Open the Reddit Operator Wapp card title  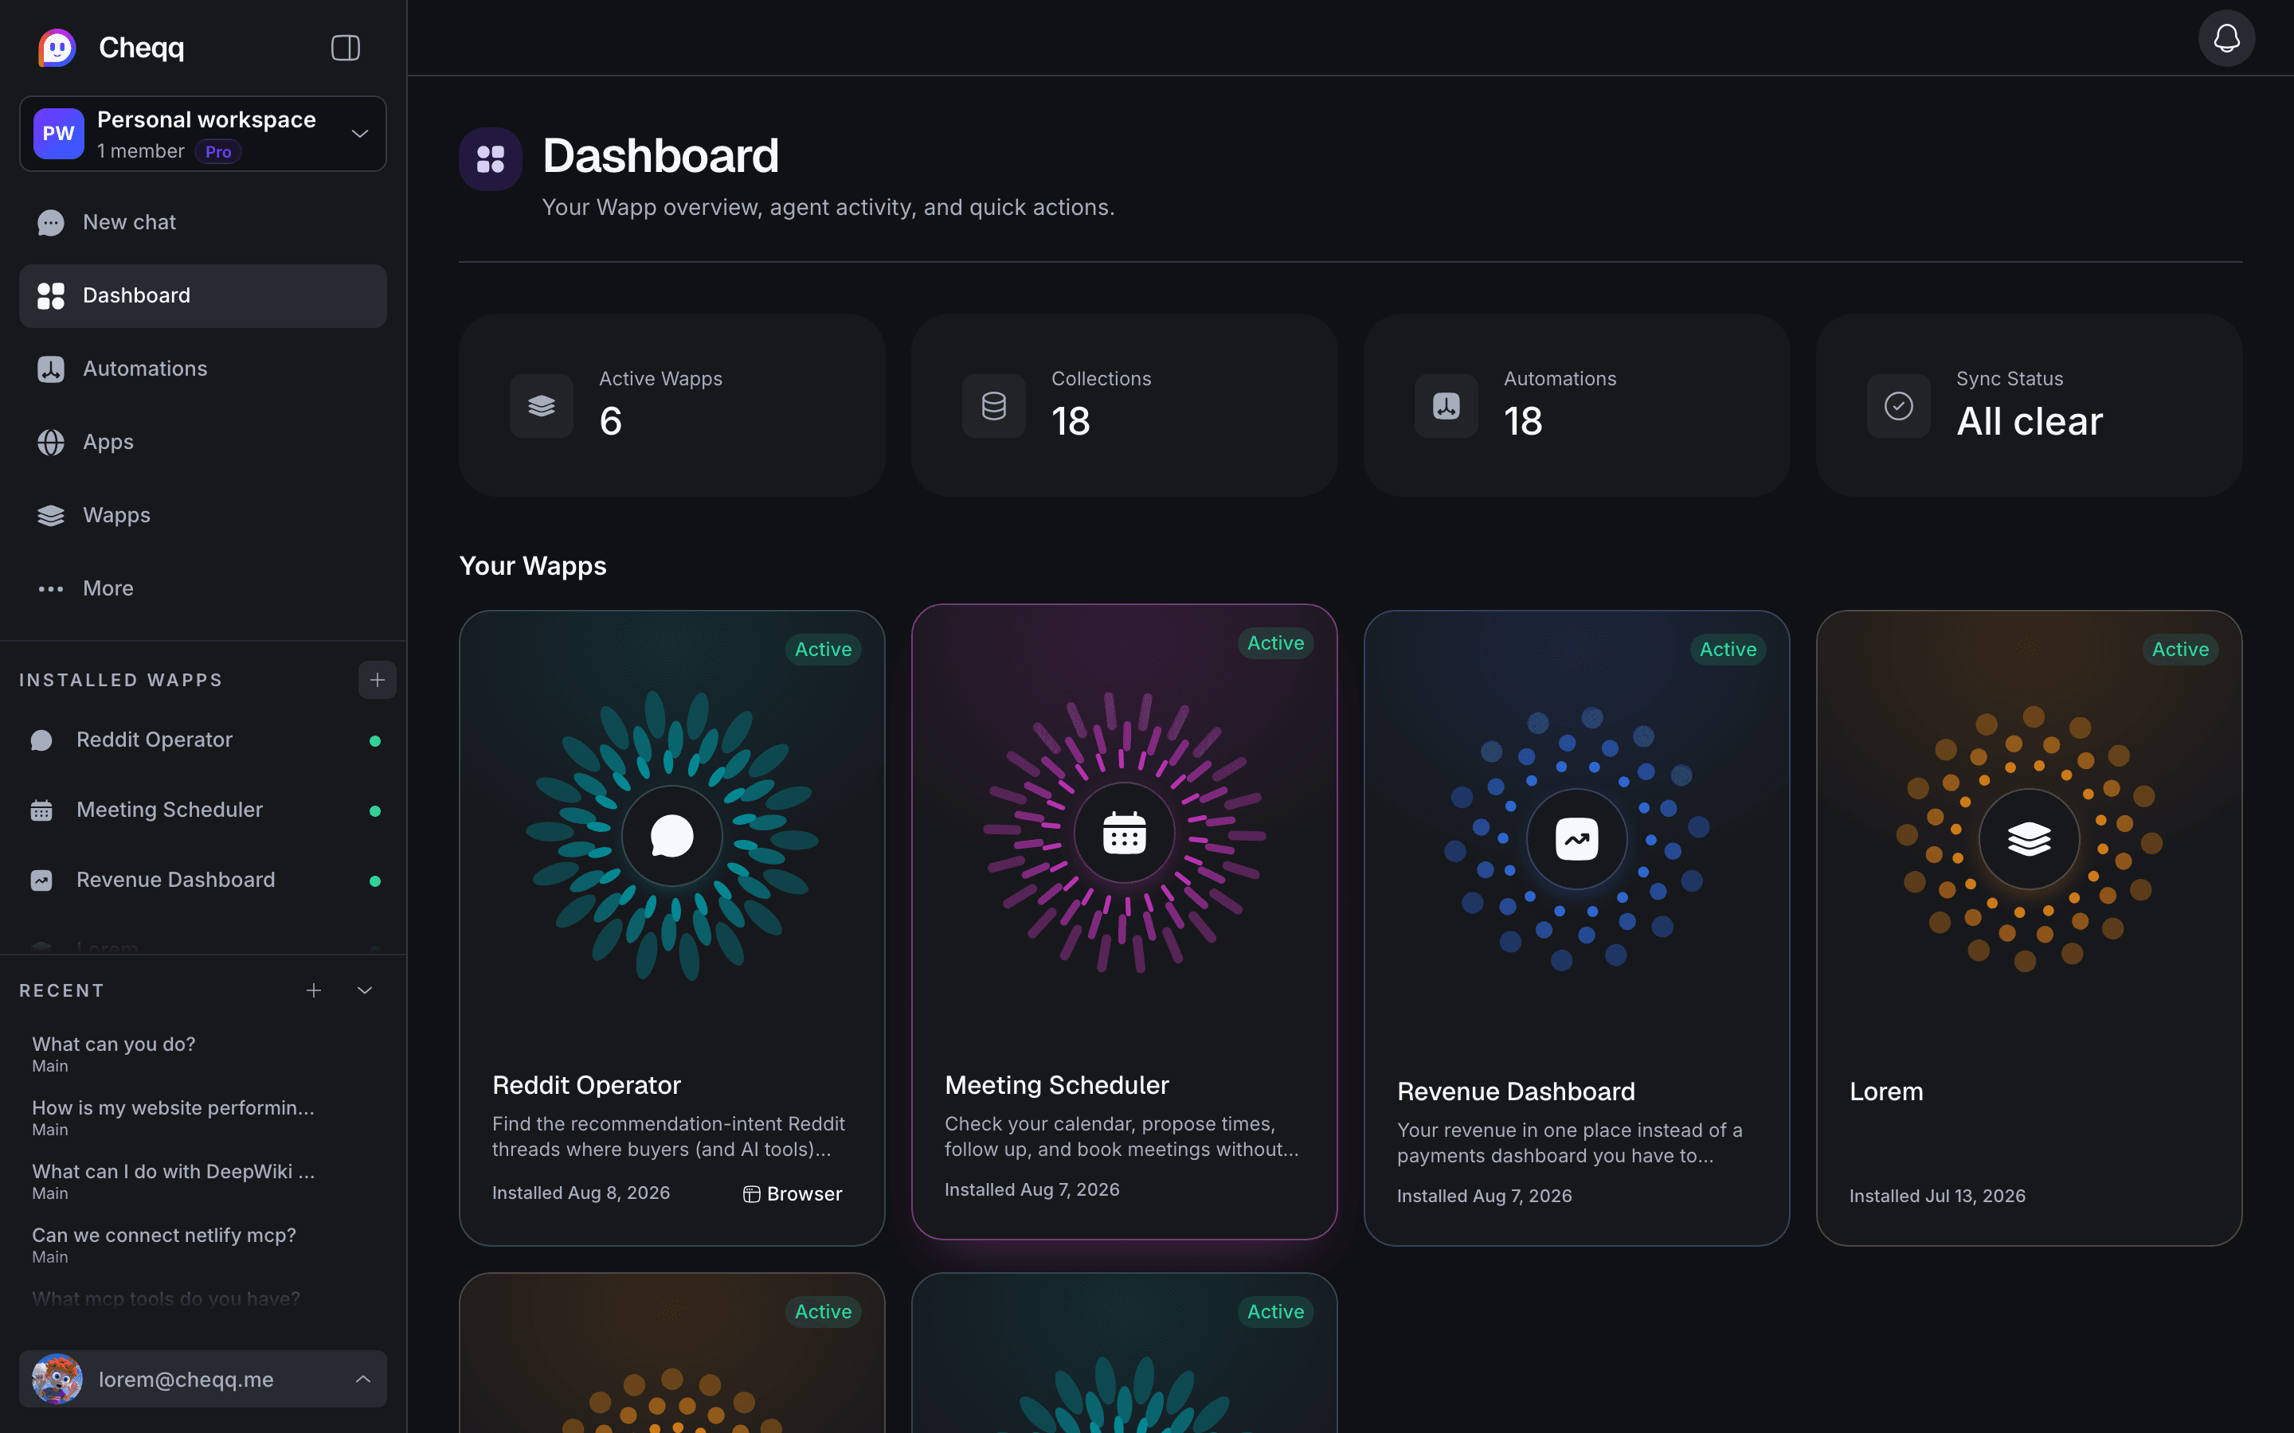[x=587, y=1085]
